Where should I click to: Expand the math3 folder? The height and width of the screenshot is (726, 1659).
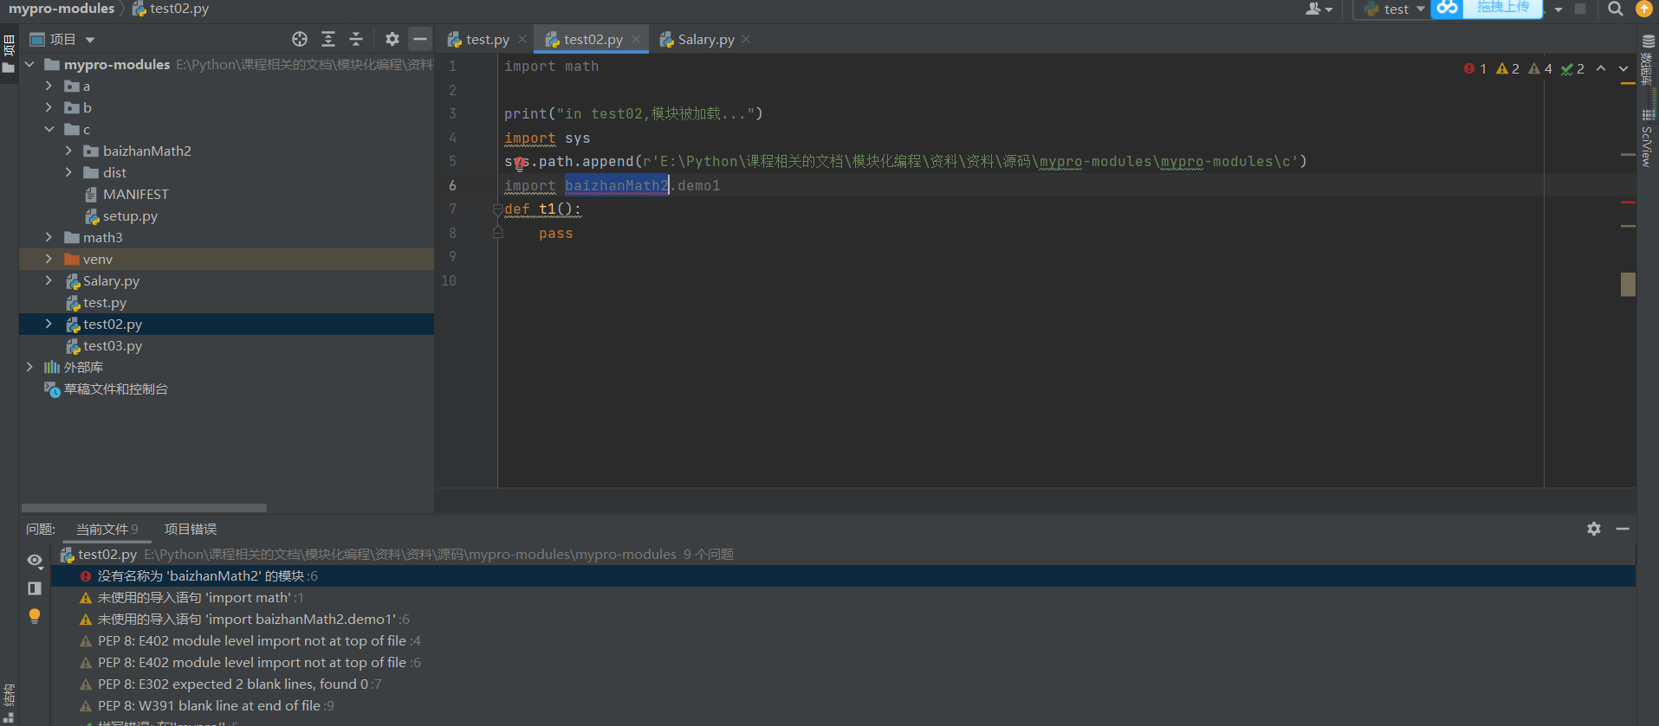pos(49,237)
